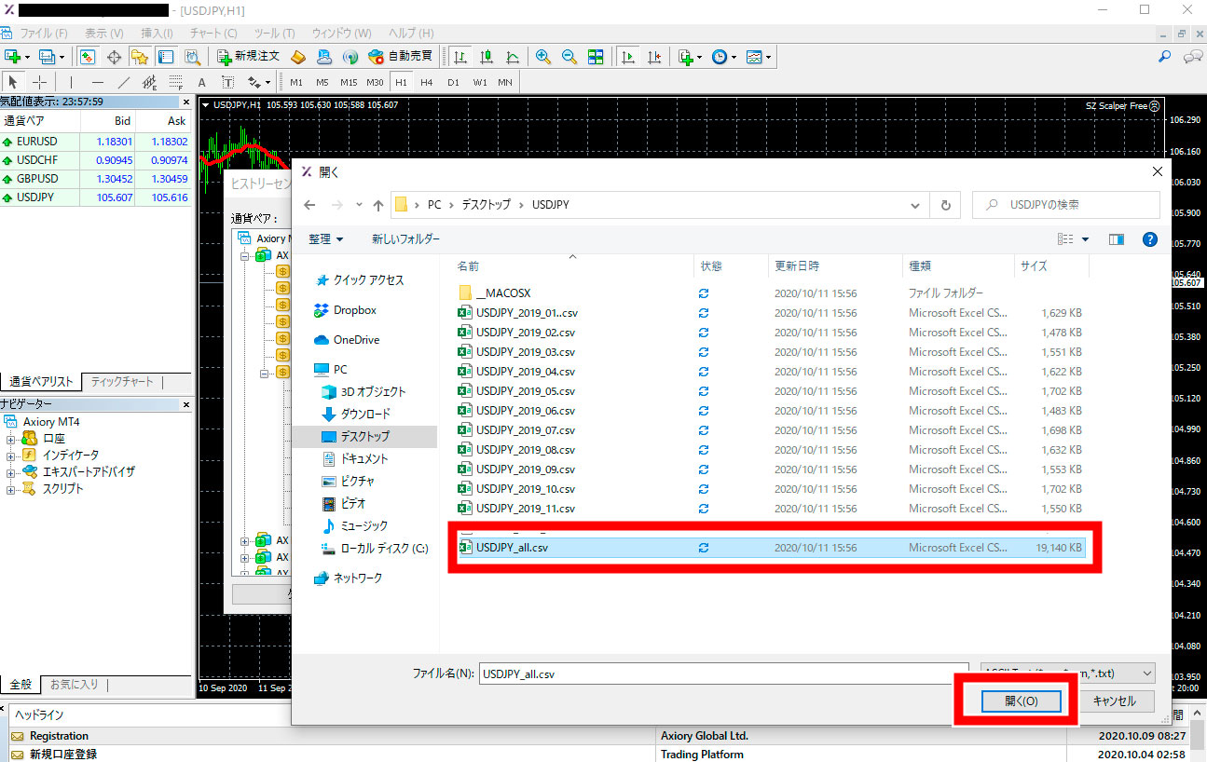
Task: Open MetaEditor yellow book icon
Action: pyautogui.click(x=298, y=57)
